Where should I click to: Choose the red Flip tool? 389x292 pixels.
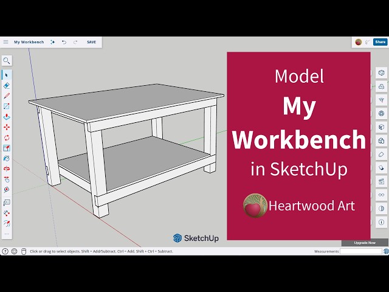pyautogui.click(x=7, y=169)
